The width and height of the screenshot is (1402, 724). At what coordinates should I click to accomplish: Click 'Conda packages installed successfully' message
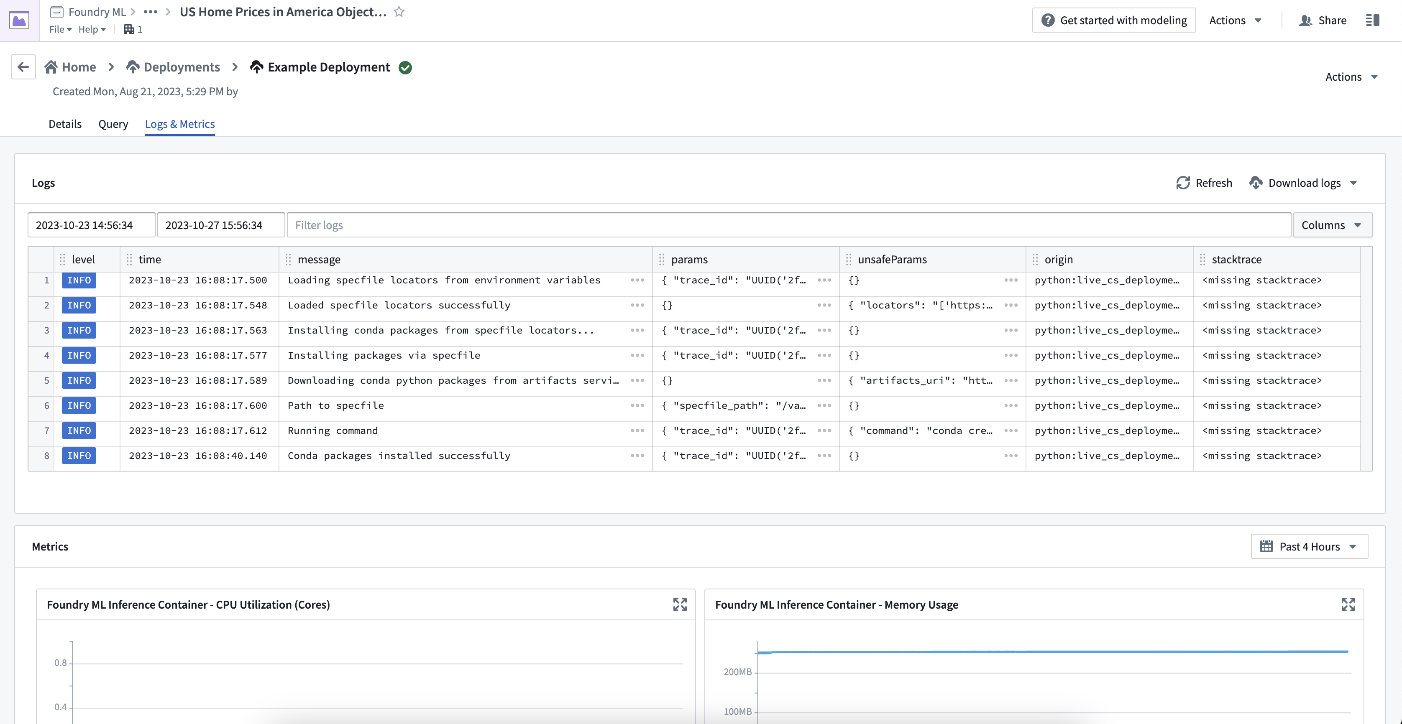pos(399,455)
